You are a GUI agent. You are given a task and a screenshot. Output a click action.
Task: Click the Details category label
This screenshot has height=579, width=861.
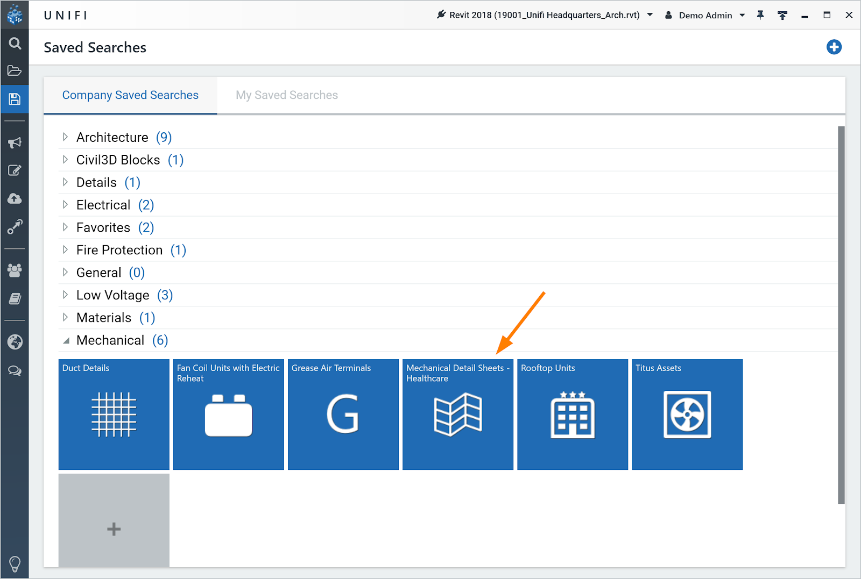(x=96, y=183)
